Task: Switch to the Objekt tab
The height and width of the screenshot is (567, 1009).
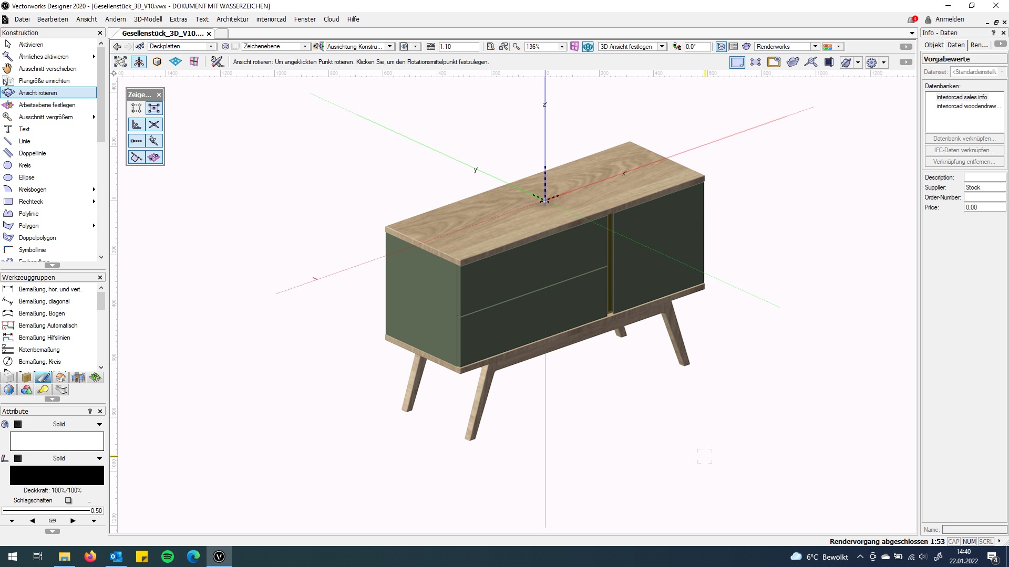Action: pos(934,45)
